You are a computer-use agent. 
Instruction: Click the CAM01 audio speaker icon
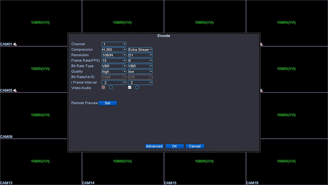(15, 44)
